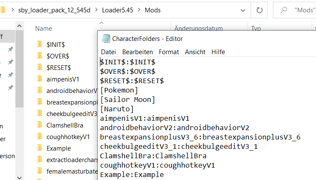
Task: Open the Hilfe menu
Action: tap(218, 52)
